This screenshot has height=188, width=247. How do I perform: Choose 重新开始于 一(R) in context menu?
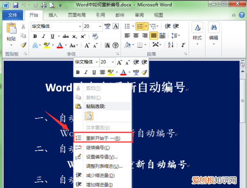pyautogui.click(x=103, y=138)
